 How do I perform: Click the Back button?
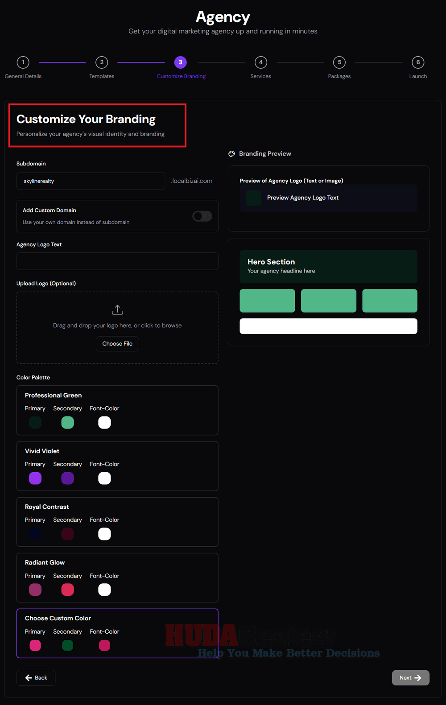click(36, 678)
